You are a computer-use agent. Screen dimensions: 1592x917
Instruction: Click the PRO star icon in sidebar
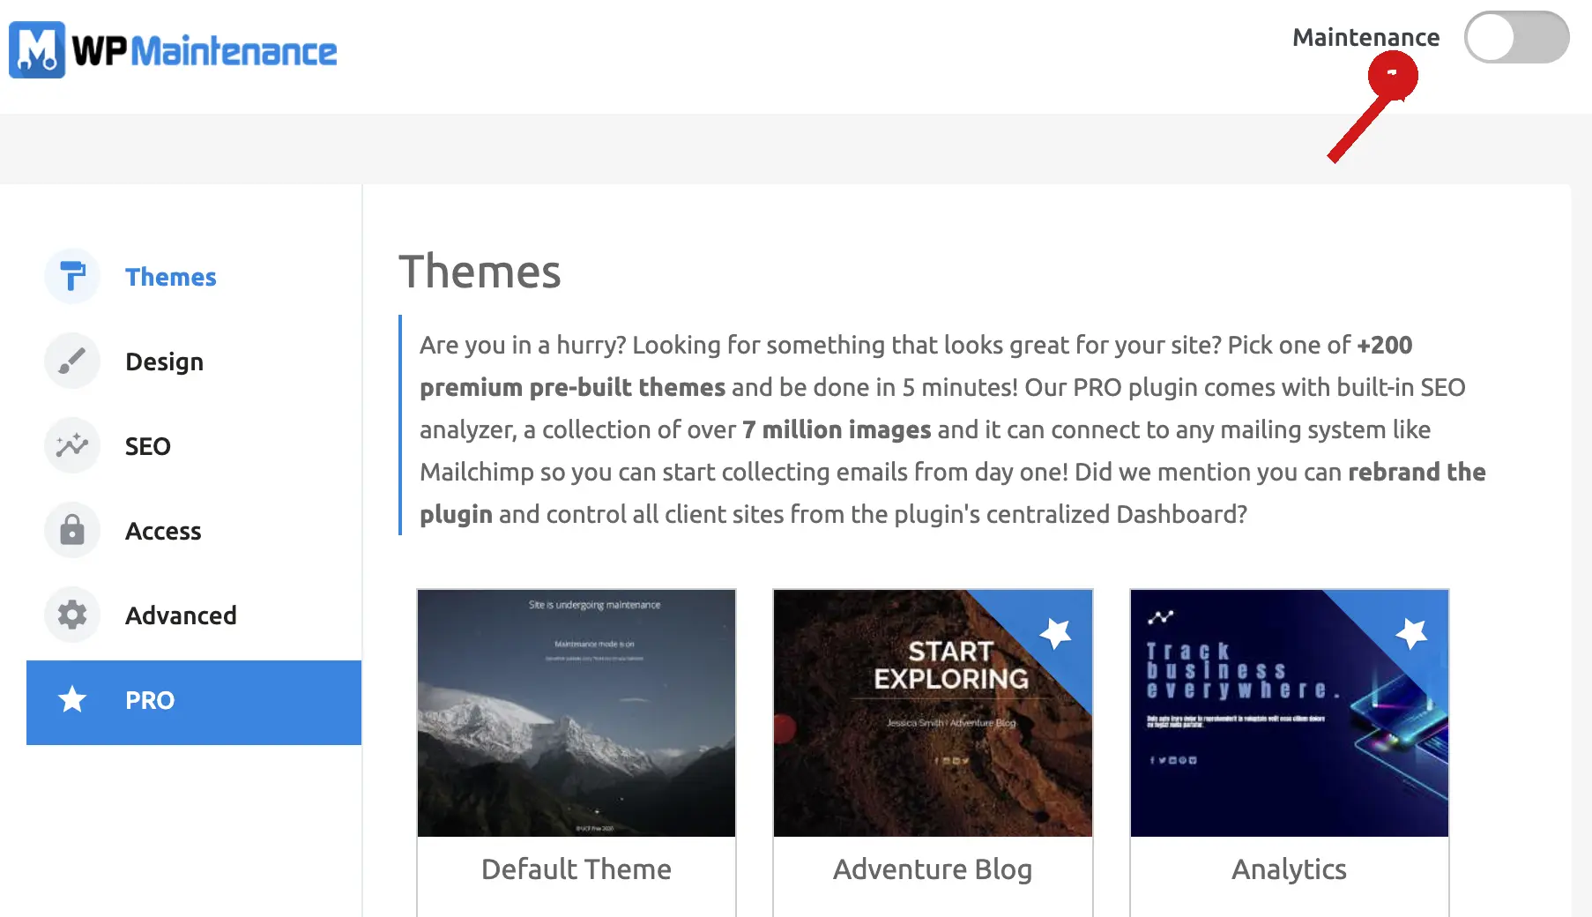tap(72, 699)
